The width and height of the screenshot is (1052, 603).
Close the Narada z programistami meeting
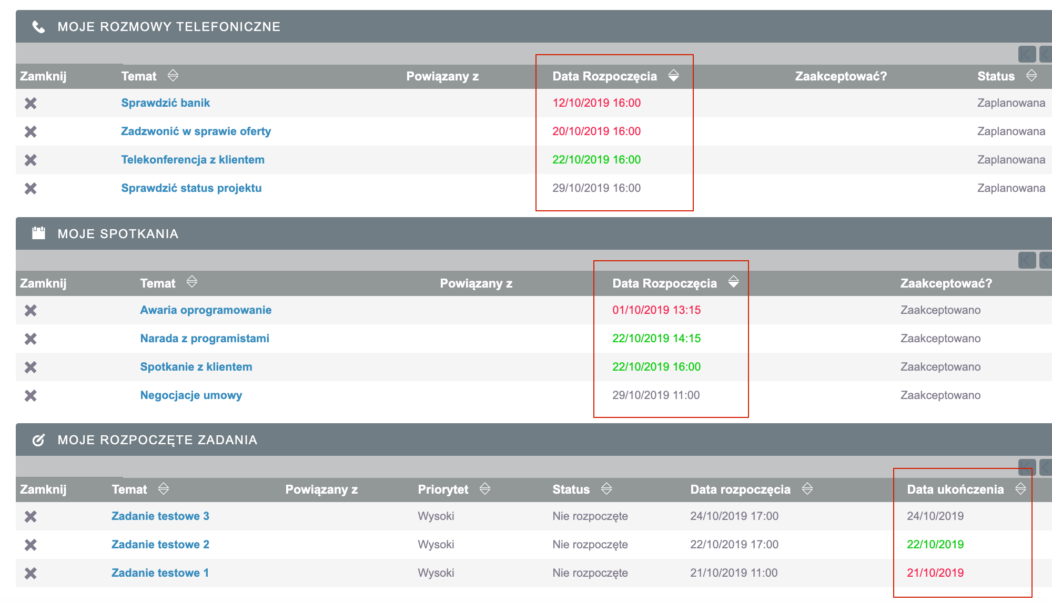[x=31, y=339]
